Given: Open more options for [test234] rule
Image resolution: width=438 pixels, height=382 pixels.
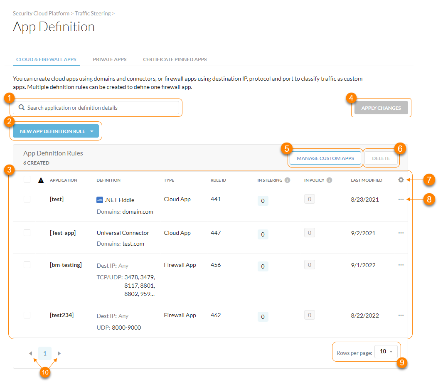Looking at the screenshot, I should pyautogui.click(x=401, y=315).
